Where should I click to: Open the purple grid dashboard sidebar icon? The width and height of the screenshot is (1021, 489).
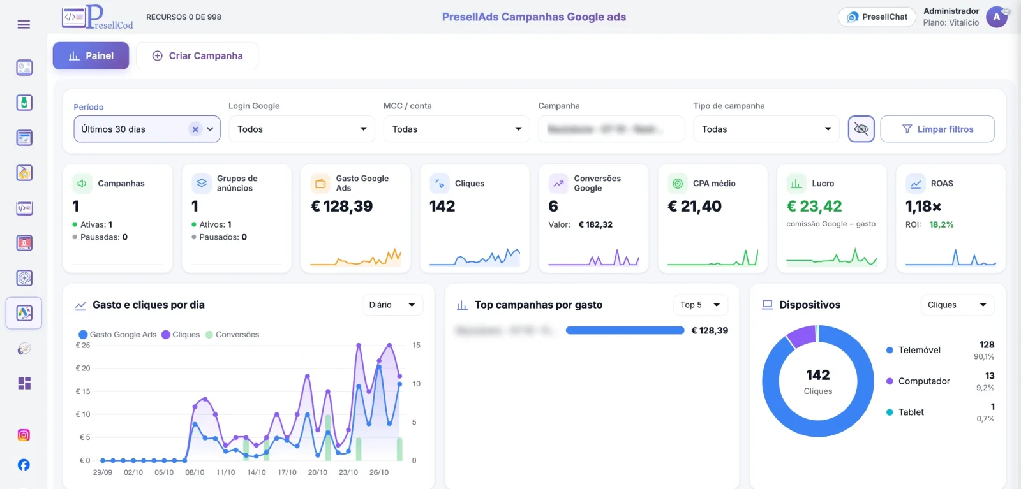24,383
